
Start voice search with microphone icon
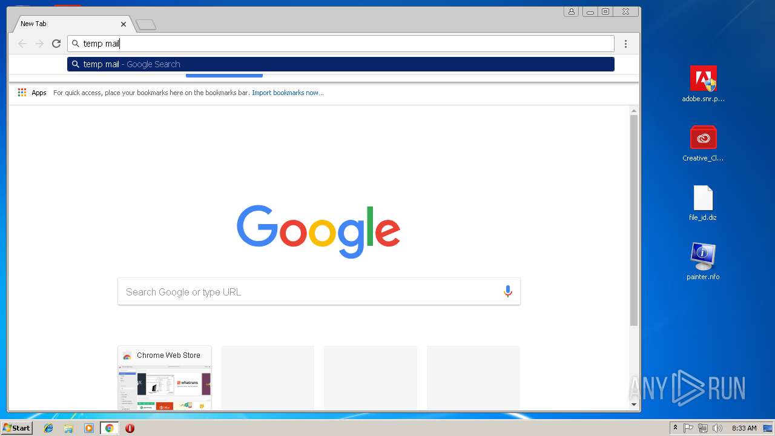coord(507,292)
